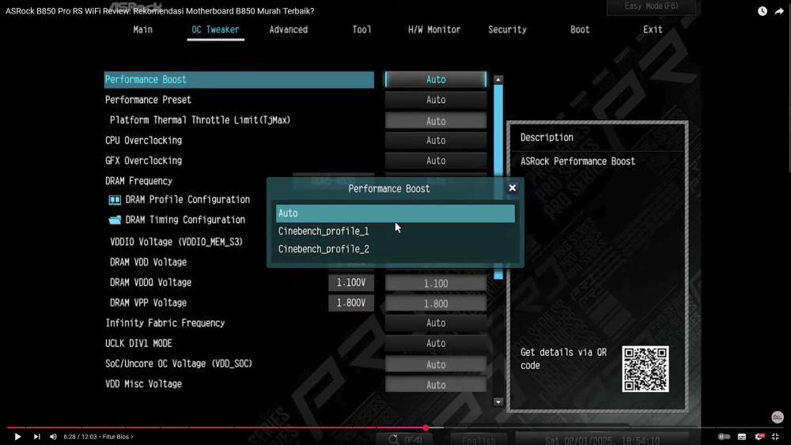Close the Performance Boost popup
The width and height of the screenshot is (791, 445).
(x=512, y=188)
